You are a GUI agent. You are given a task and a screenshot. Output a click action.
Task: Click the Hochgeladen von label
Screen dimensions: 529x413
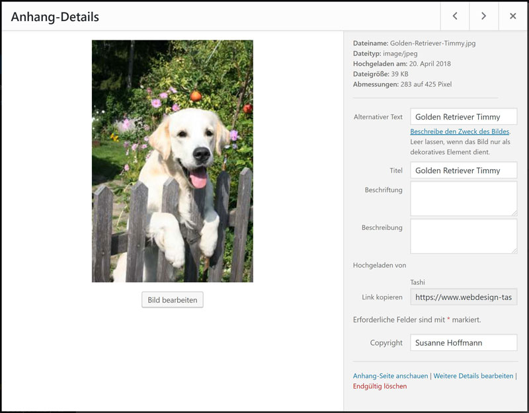tap(380, 266)
